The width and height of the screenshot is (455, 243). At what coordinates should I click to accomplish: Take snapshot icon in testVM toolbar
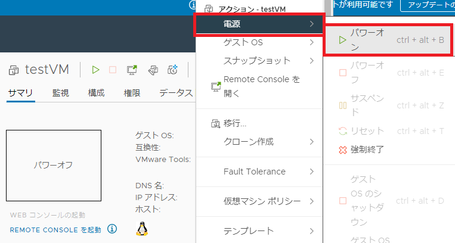tap(173, 70)
